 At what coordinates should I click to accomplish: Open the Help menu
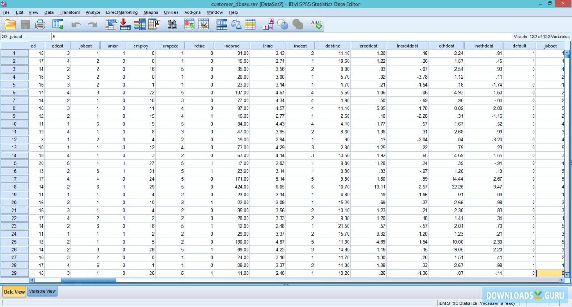pyautogui.click(x=233, y=12)
